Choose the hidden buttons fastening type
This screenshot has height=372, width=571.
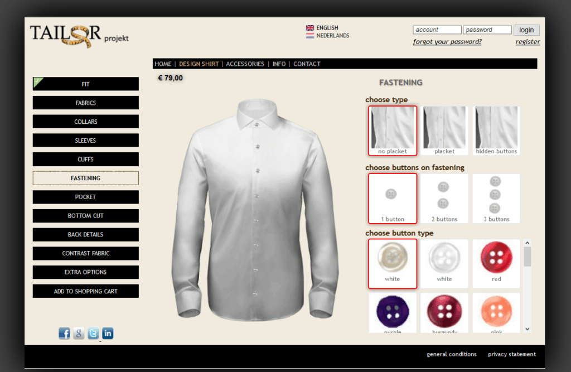coord(496,131)
